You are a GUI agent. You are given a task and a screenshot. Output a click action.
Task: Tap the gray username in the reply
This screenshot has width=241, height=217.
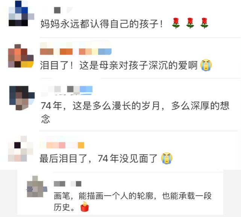click(x=67, y=184)
